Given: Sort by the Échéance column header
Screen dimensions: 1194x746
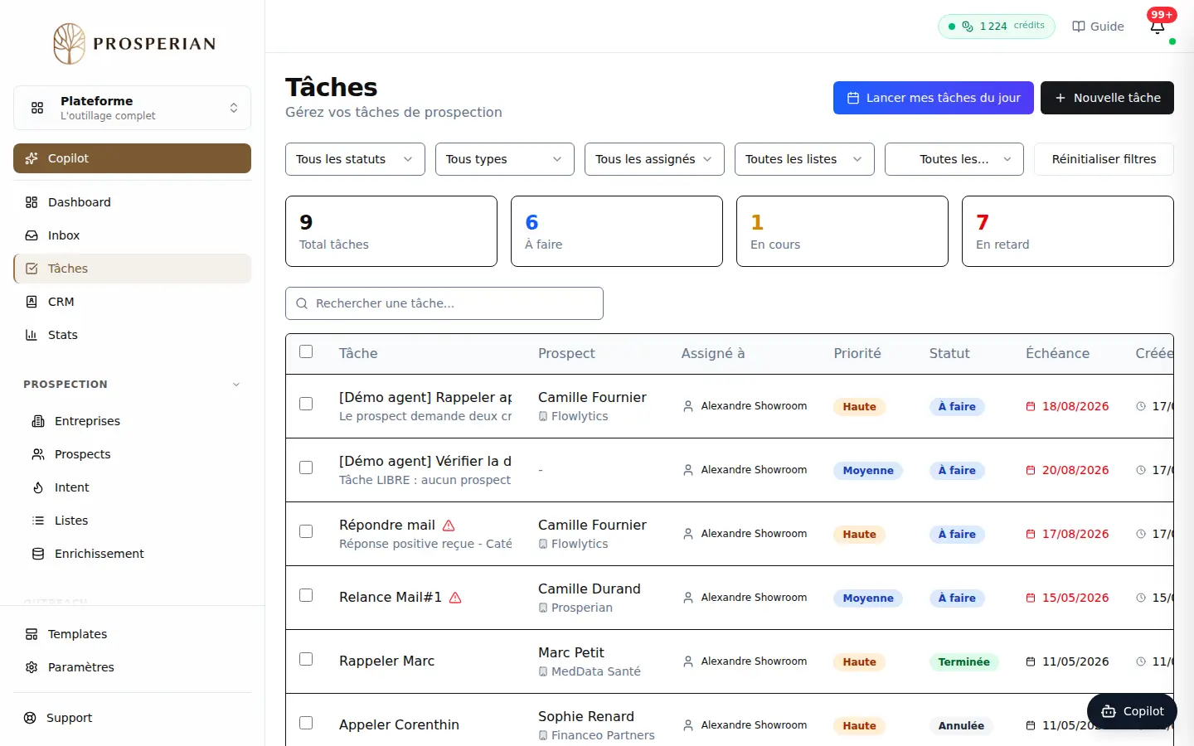Looking at the screenshot, I should (x=1057, y=353).
